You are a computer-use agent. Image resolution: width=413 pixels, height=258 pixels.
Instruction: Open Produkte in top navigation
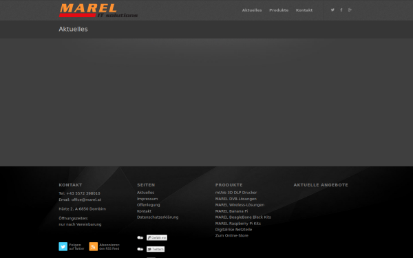pos(279,10)
